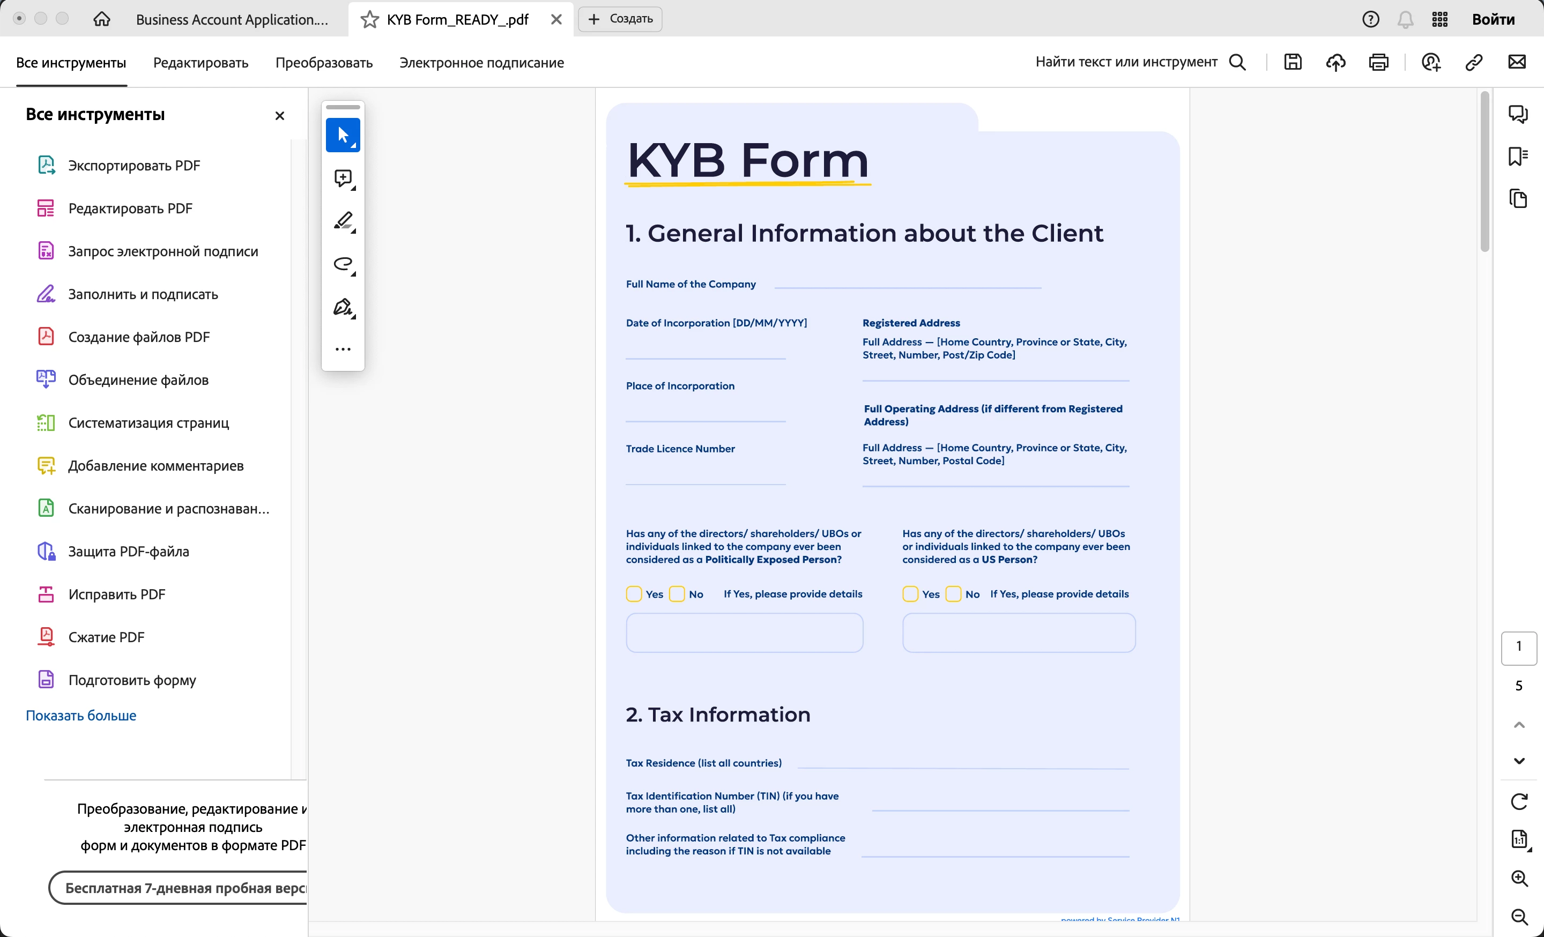Screen dimensions: 1544x937
Task: Click the Создать button
Action: 620,19
